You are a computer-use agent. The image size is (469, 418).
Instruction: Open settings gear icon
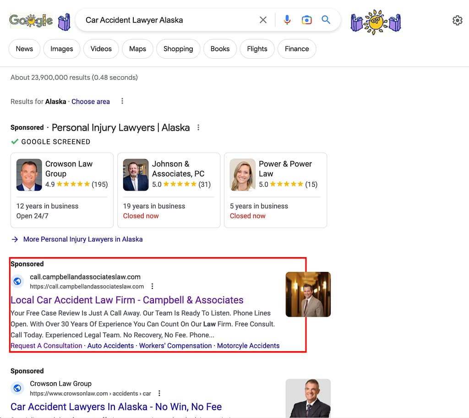[457, 20]
